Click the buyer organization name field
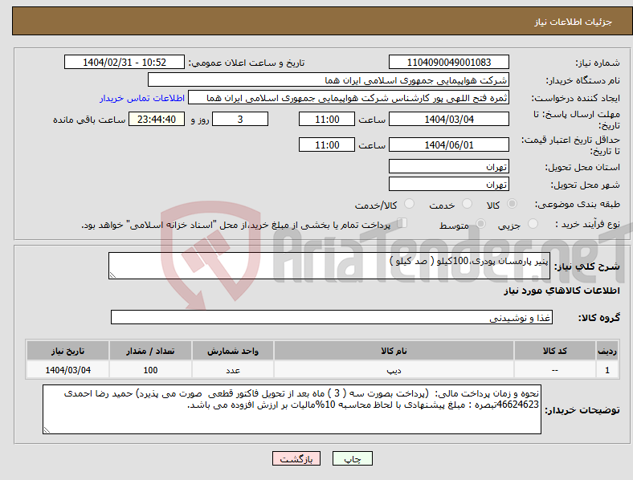Screen dimensions: 633x480 (329, 79)
